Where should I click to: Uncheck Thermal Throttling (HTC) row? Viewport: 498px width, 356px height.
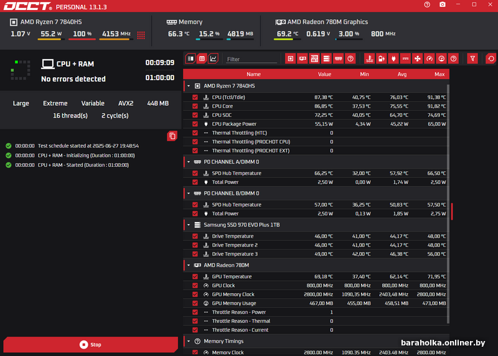pyautogui.click(x=195, y=133)
